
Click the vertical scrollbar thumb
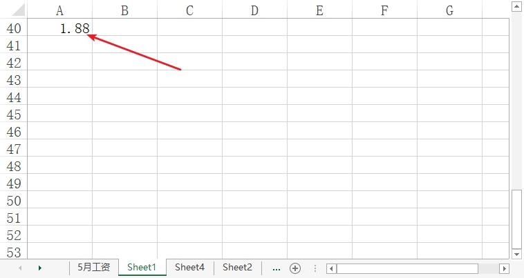point(516,219)
